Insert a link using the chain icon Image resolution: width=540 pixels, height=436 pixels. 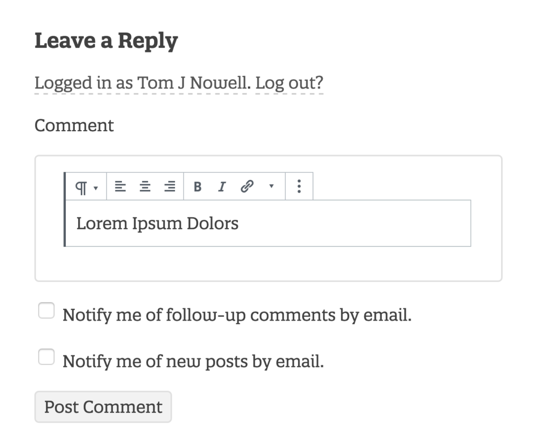(x=247, y=186)
